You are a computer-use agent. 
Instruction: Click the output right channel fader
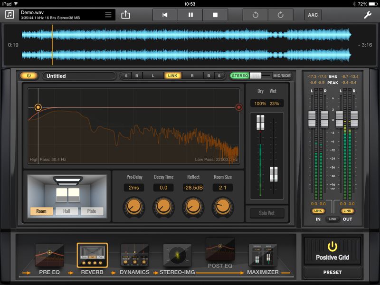354,119
